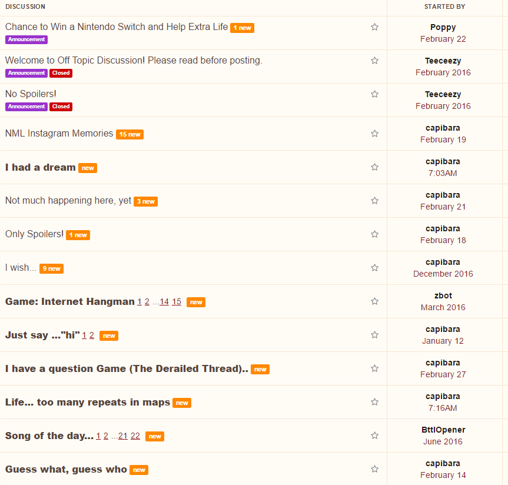Screen dimensions: 508x485
Task: Open Teeceezy profile on Welcome thread row
Action: tap(443, 61)
